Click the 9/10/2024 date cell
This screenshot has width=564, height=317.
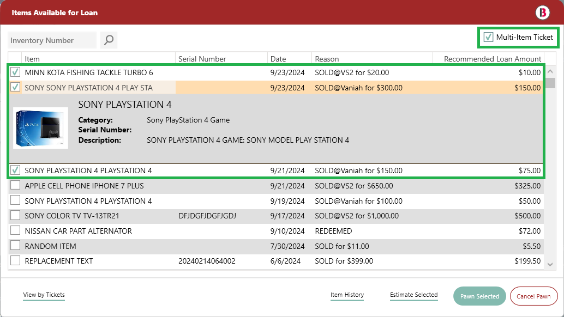pos(287,231)
